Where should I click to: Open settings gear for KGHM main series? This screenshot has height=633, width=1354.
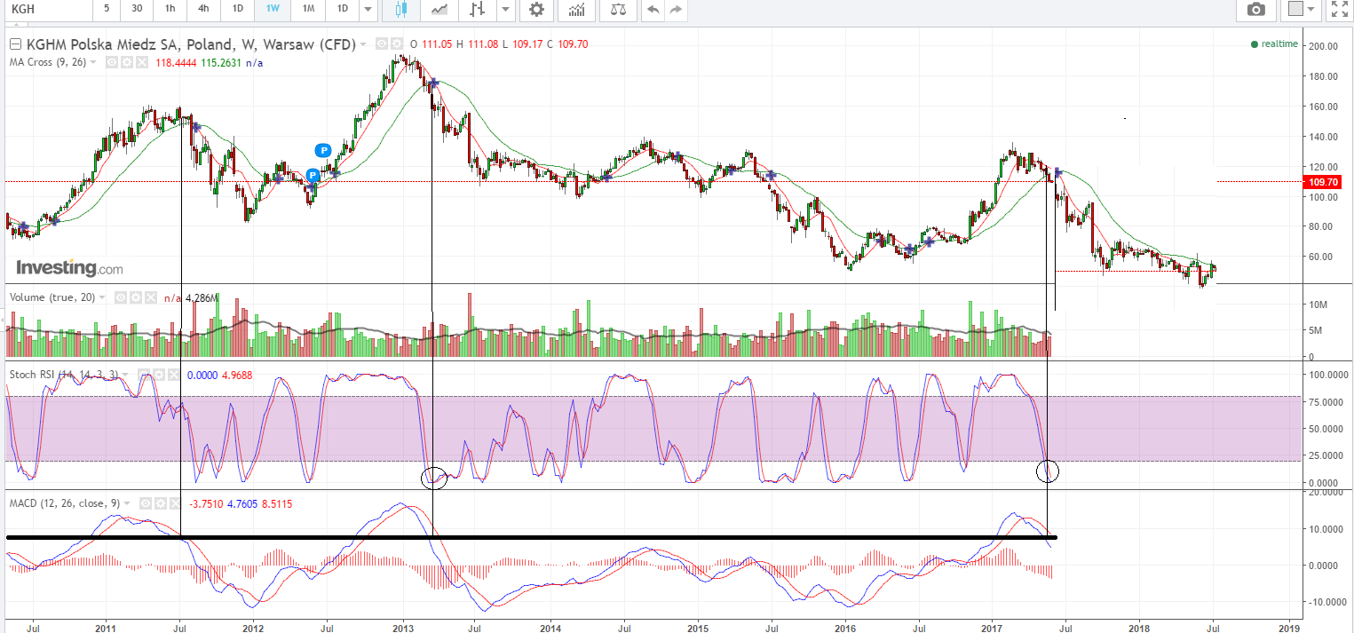[395, 44]
